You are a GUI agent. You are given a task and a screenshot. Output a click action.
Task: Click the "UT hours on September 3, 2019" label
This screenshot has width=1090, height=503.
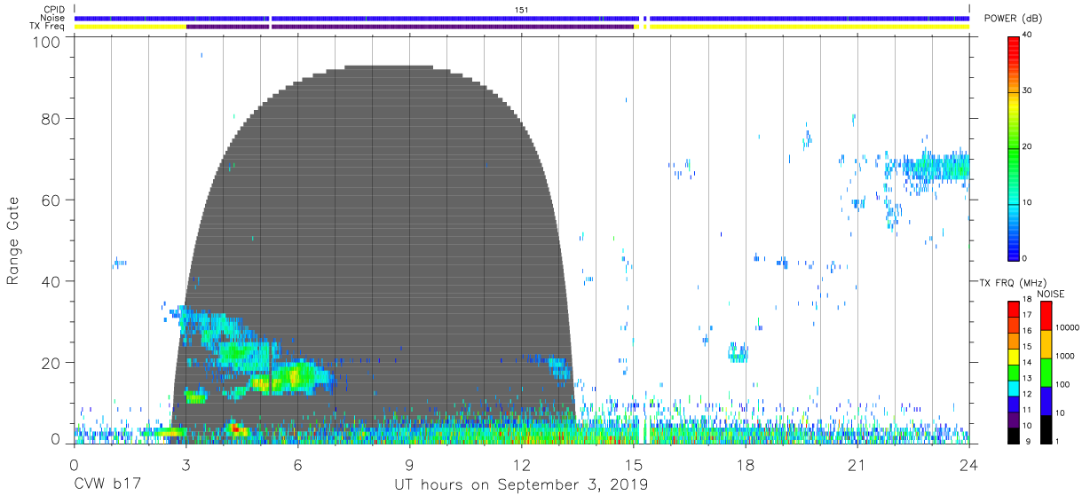tap(521, 485)
